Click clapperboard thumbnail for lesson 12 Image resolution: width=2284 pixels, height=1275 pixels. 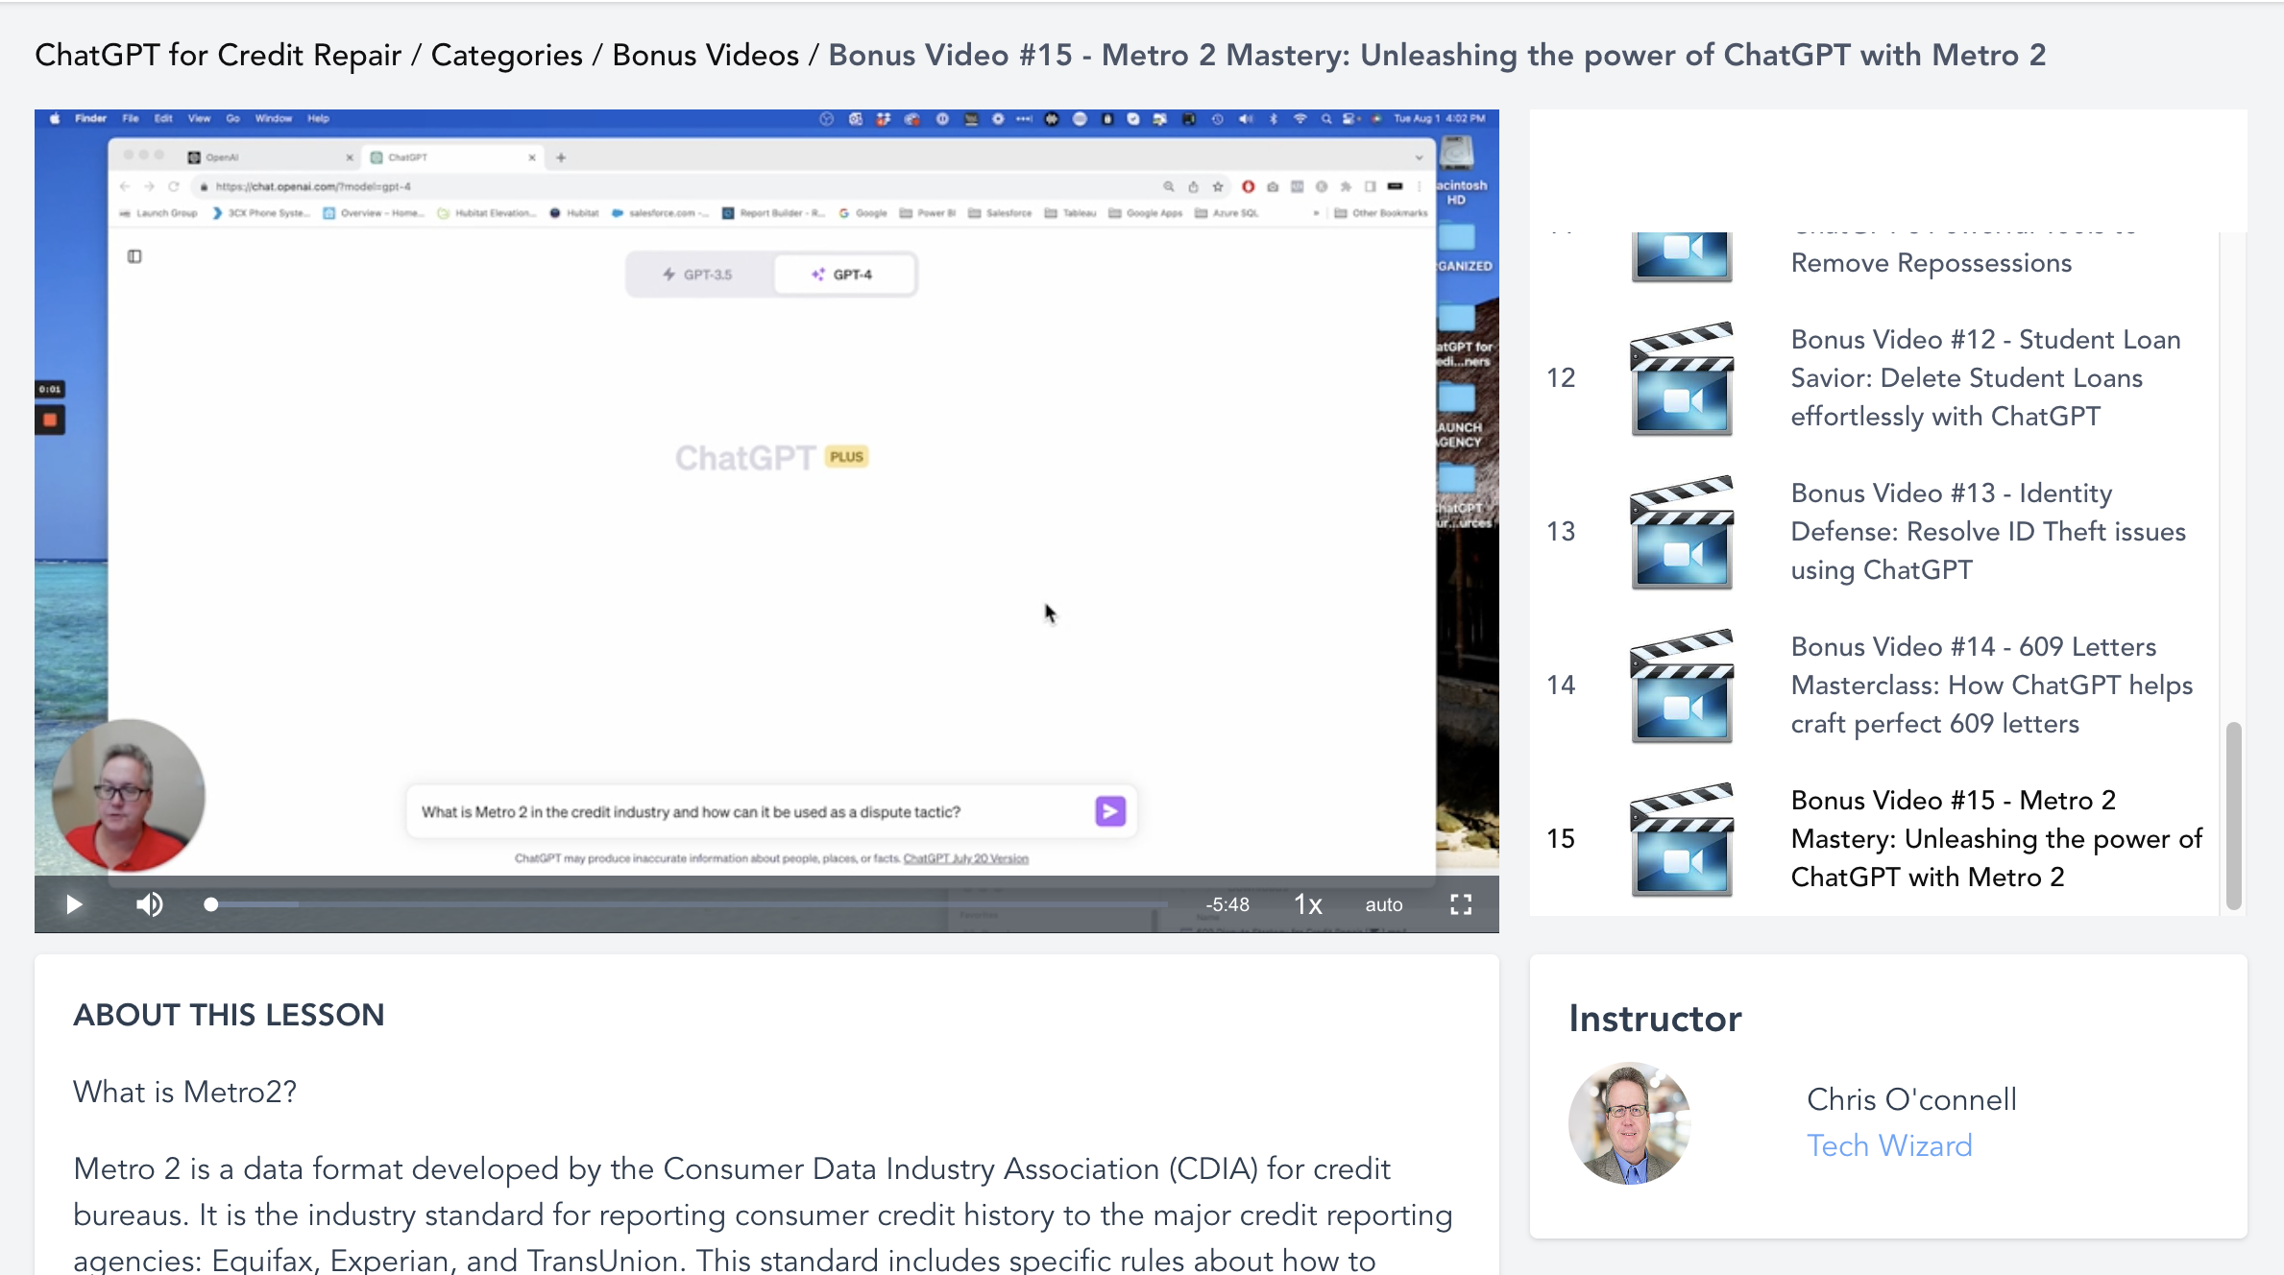pos(1682,378)
